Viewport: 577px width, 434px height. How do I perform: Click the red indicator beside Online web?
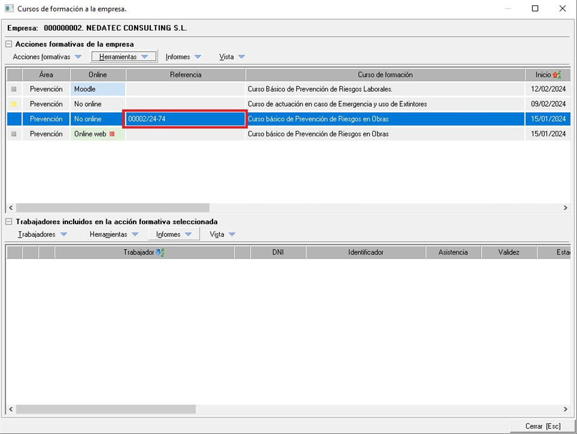(112, 134)
